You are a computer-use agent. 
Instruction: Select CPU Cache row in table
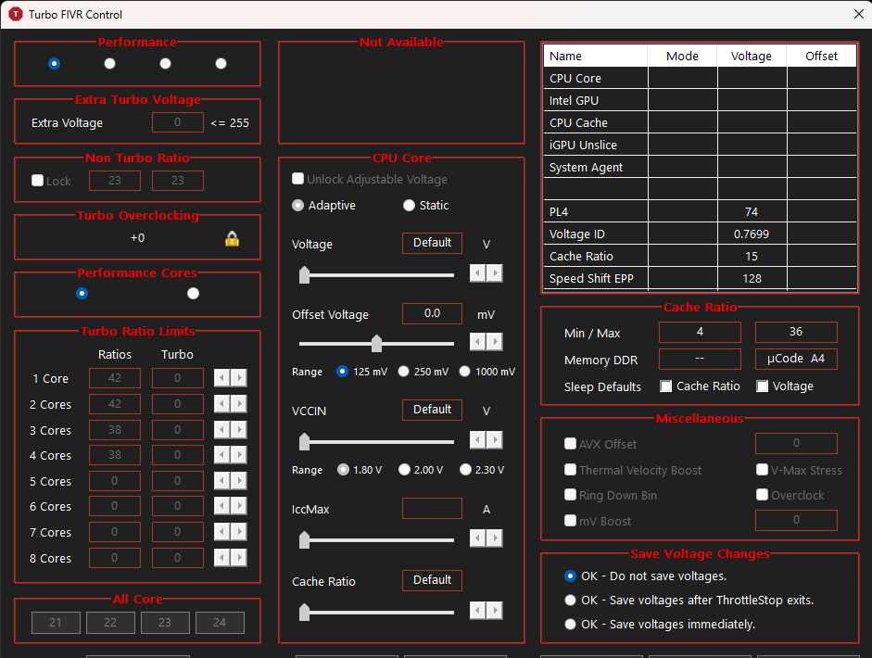[x=700, y=123]
